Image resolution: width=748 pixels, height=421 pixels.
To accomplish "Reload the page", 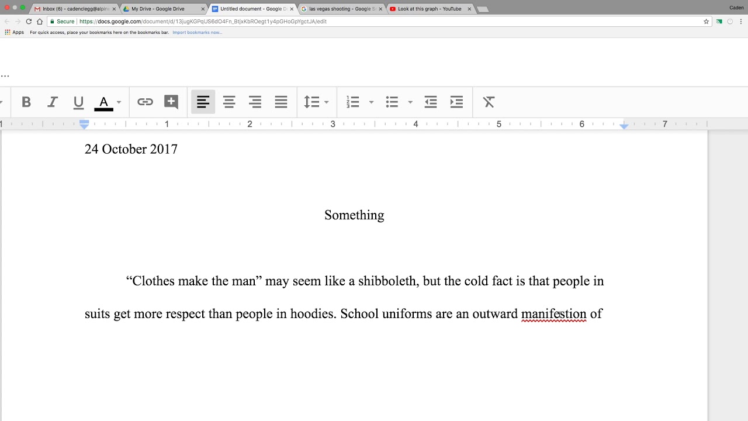I will point(29,21).
